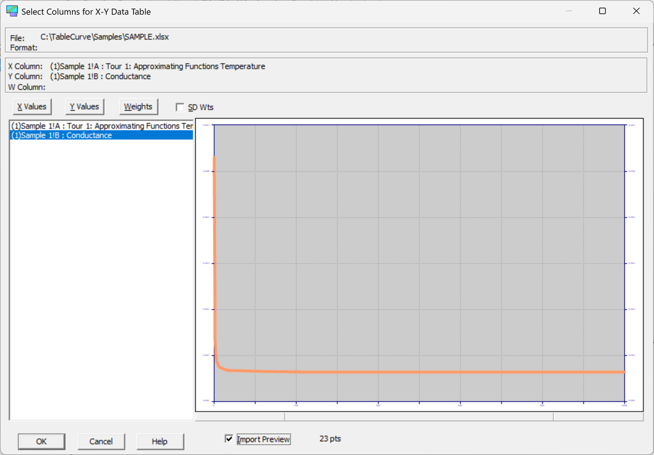
Task: Click the Y Column Conductance description line
Action: pyautogui.click(x=79, y=76)
